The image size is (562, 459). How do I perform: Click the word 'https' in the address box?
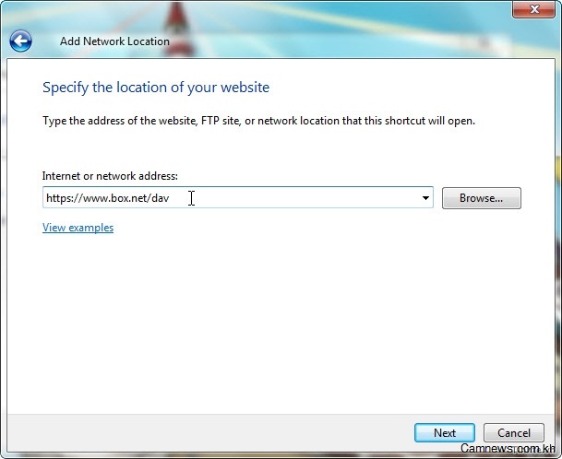59,198
